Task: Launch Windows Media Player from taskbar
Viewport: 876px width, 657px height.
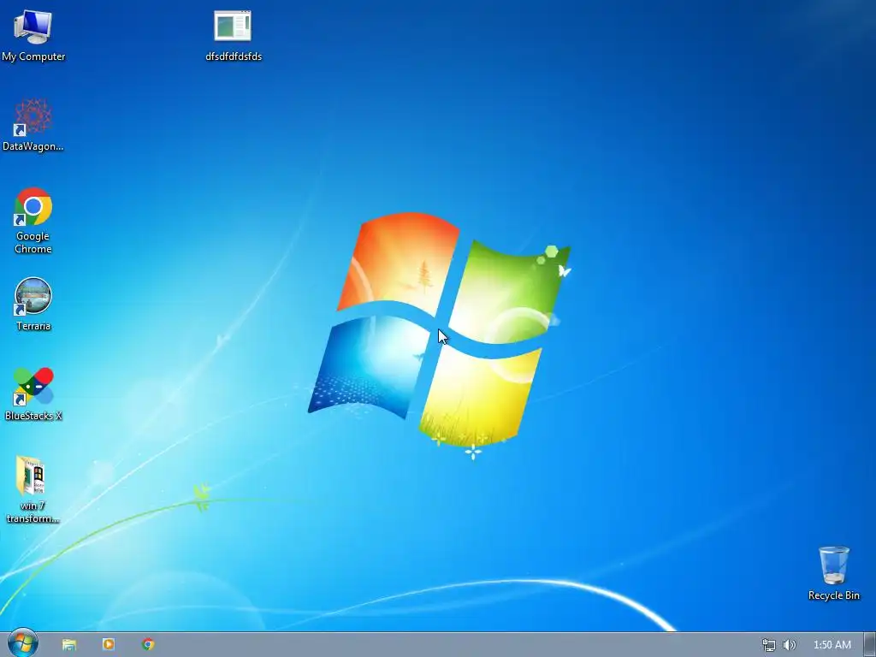Action: click(x=109, y=645)
